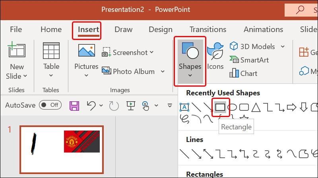The image size is (318, 178).
Task: Click the purple Save icon
Action: pos(74,106)
